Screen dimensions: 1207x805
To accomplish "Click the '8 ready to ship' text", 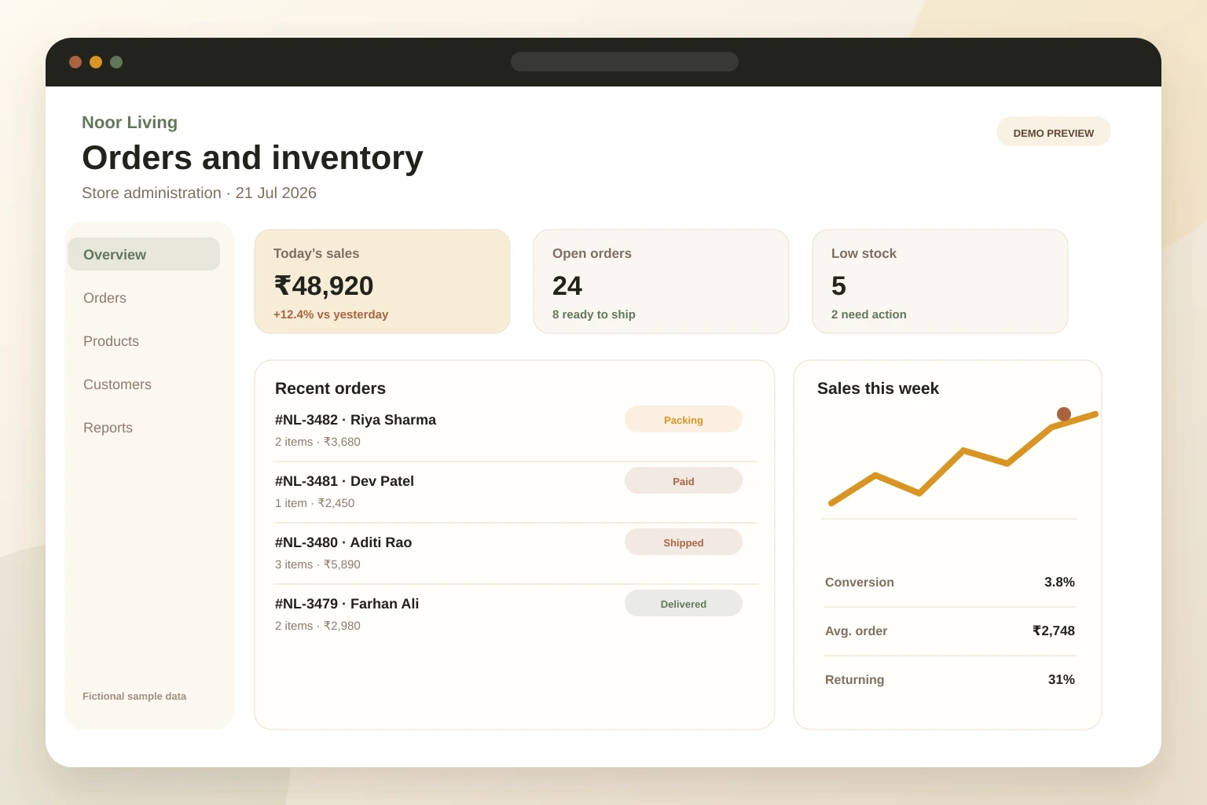I will pos(594,314).
